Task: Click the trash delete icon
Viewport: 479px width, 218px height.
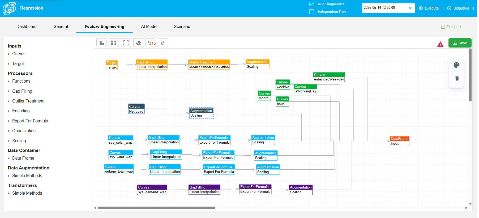Action: 457,78
